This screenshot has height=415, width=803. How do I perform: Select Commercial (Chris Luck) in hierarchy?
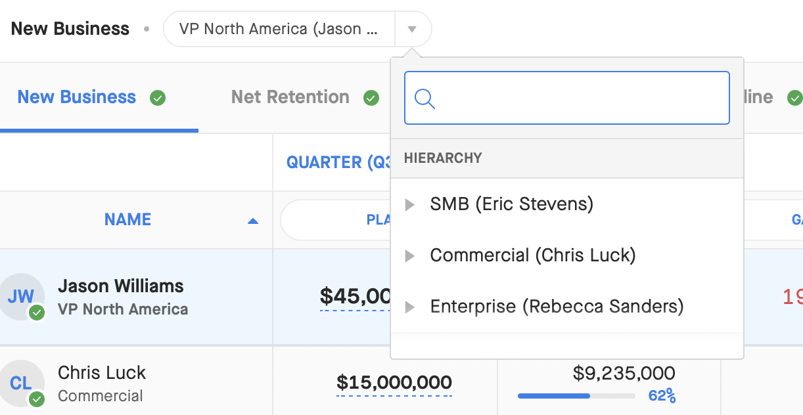click(533, 255)
